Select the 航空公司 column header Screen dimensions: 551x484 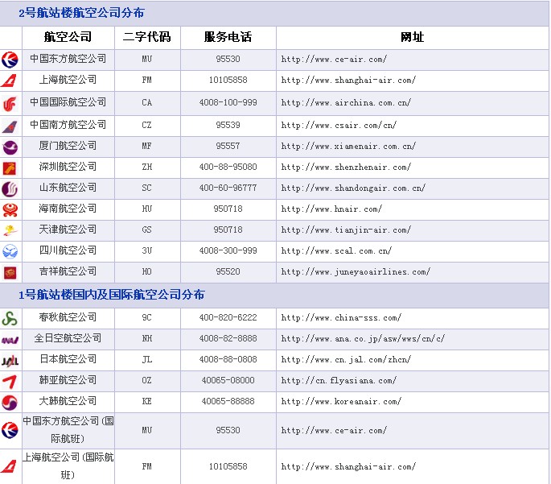tap(68, 37)
